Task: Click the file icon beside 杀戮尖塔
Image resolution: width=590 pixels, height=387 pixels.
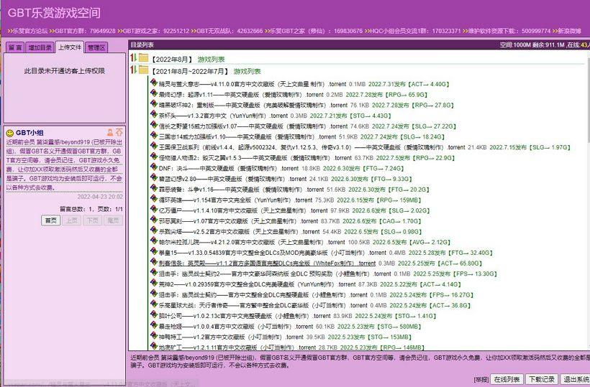Action: coord(153,229)
